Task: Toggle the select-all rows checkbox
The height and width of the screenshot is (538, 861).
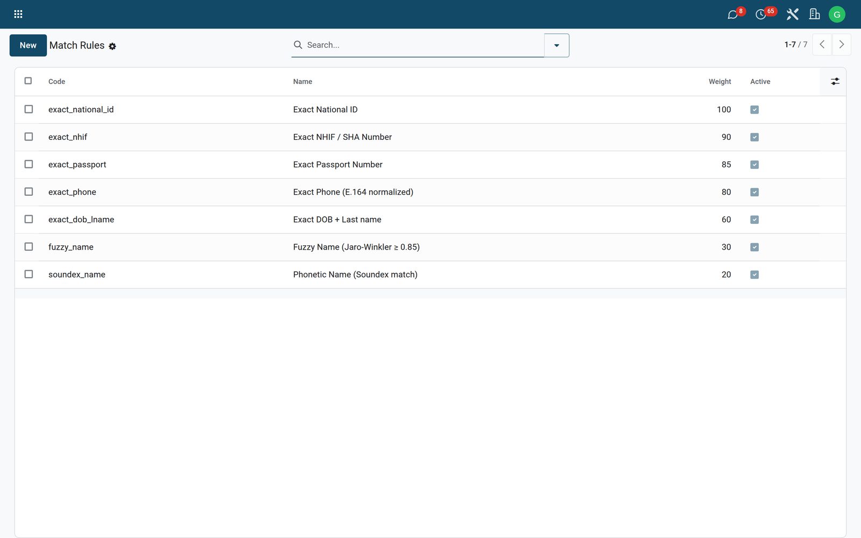Action: tap(28, 81)
